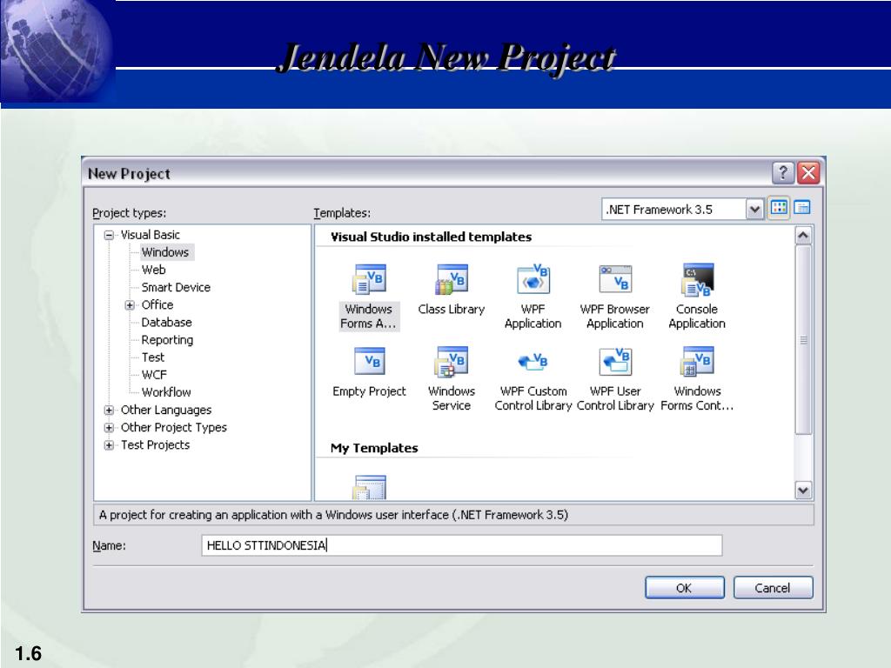
Task: Select the Windows Forms Application template icon
Action: (369, 279)
